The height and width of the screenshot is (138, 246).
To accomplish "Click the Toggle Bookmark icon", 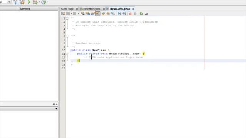I will click(x=113, y=14).
